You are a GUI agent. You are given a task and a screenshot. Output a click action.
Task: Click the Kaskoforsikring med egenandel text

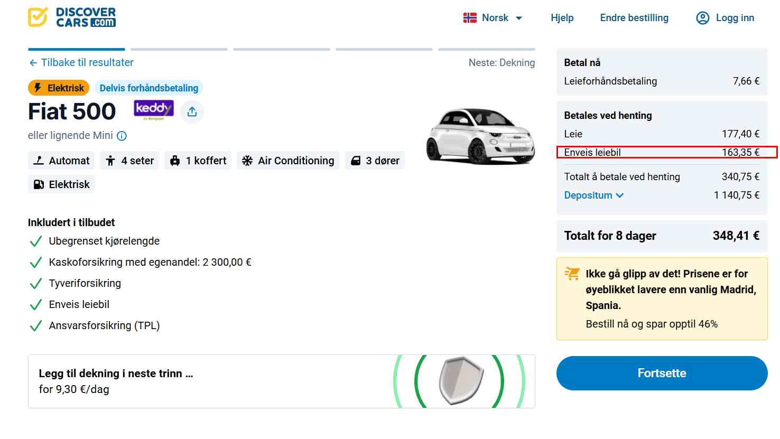click(x=150, y=262)
